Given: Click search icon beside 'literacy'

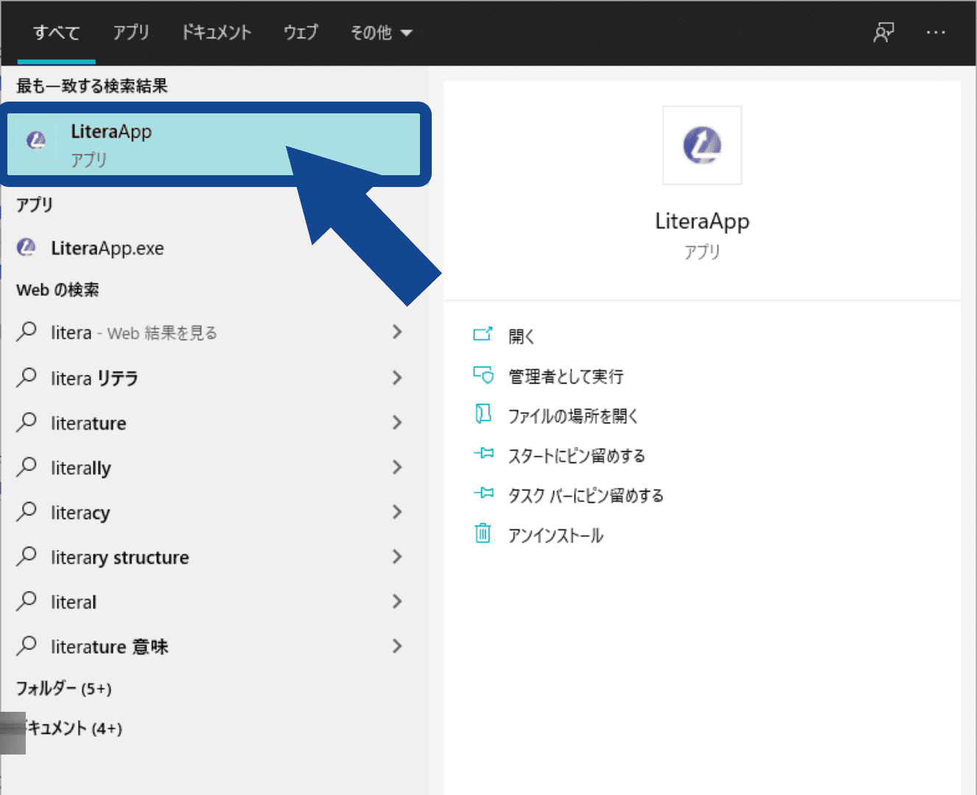Looking at the screenshot, I should [27, 511].
